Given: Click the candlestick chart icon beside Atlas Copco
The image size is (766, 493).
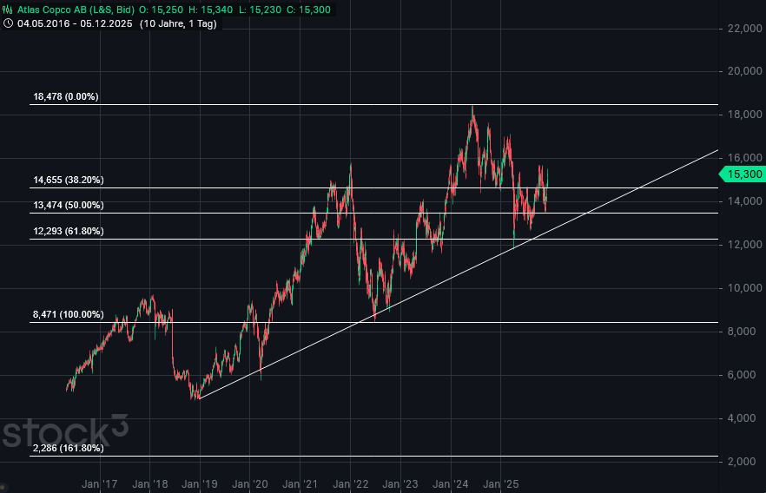Looking at the screenshot, I should pyautogui.click(x=8, y=9).
